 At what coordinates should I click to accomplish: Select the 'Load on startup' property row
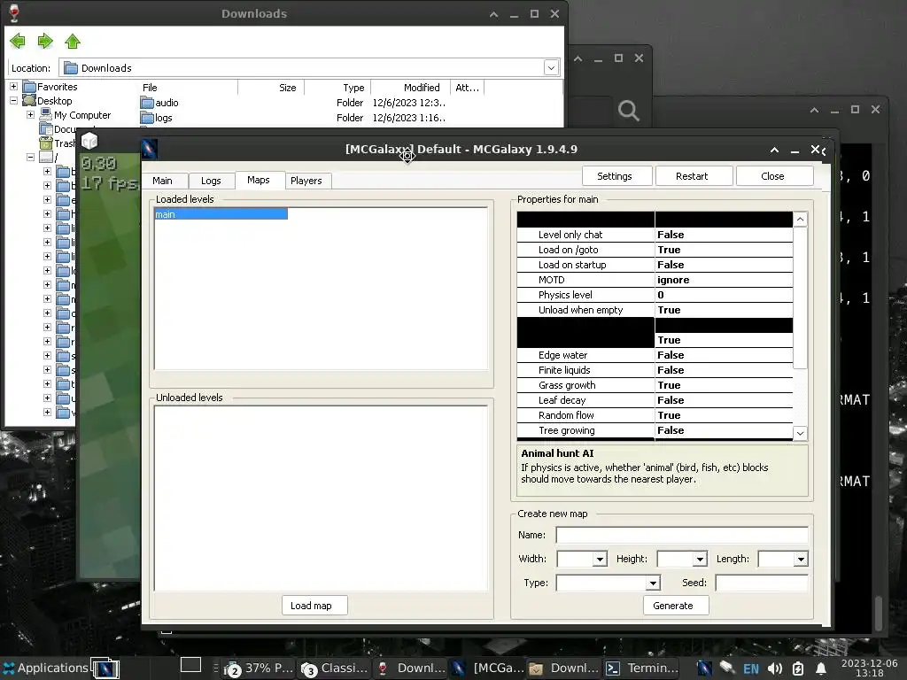pyautogui.click(x=655, y=265)
